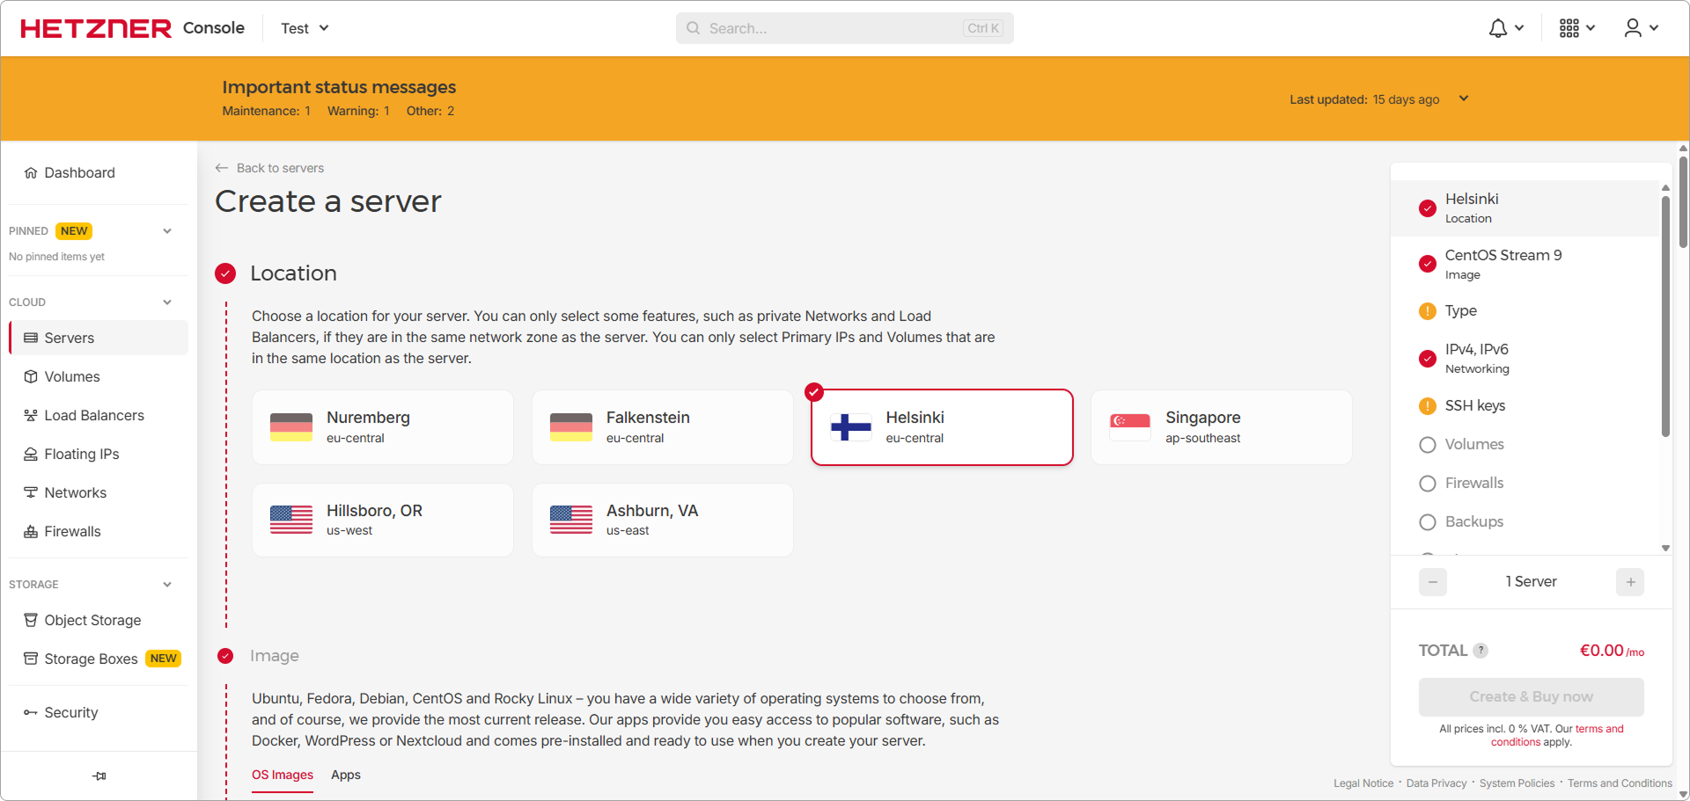Click the Location section checkmark icon

point(225,273)
